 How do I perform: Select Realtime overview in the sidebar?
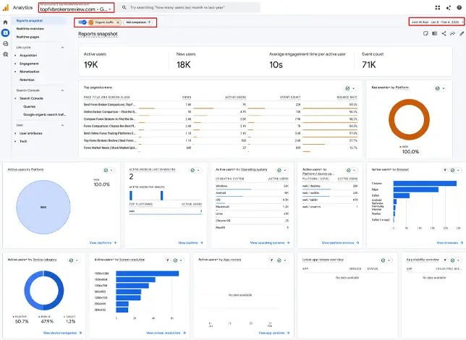[x=30, y=28]
